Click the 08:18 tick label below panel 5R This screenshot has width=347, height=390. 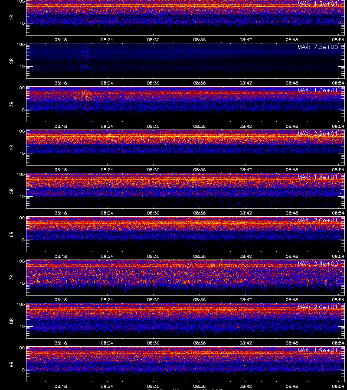point(61,213)
